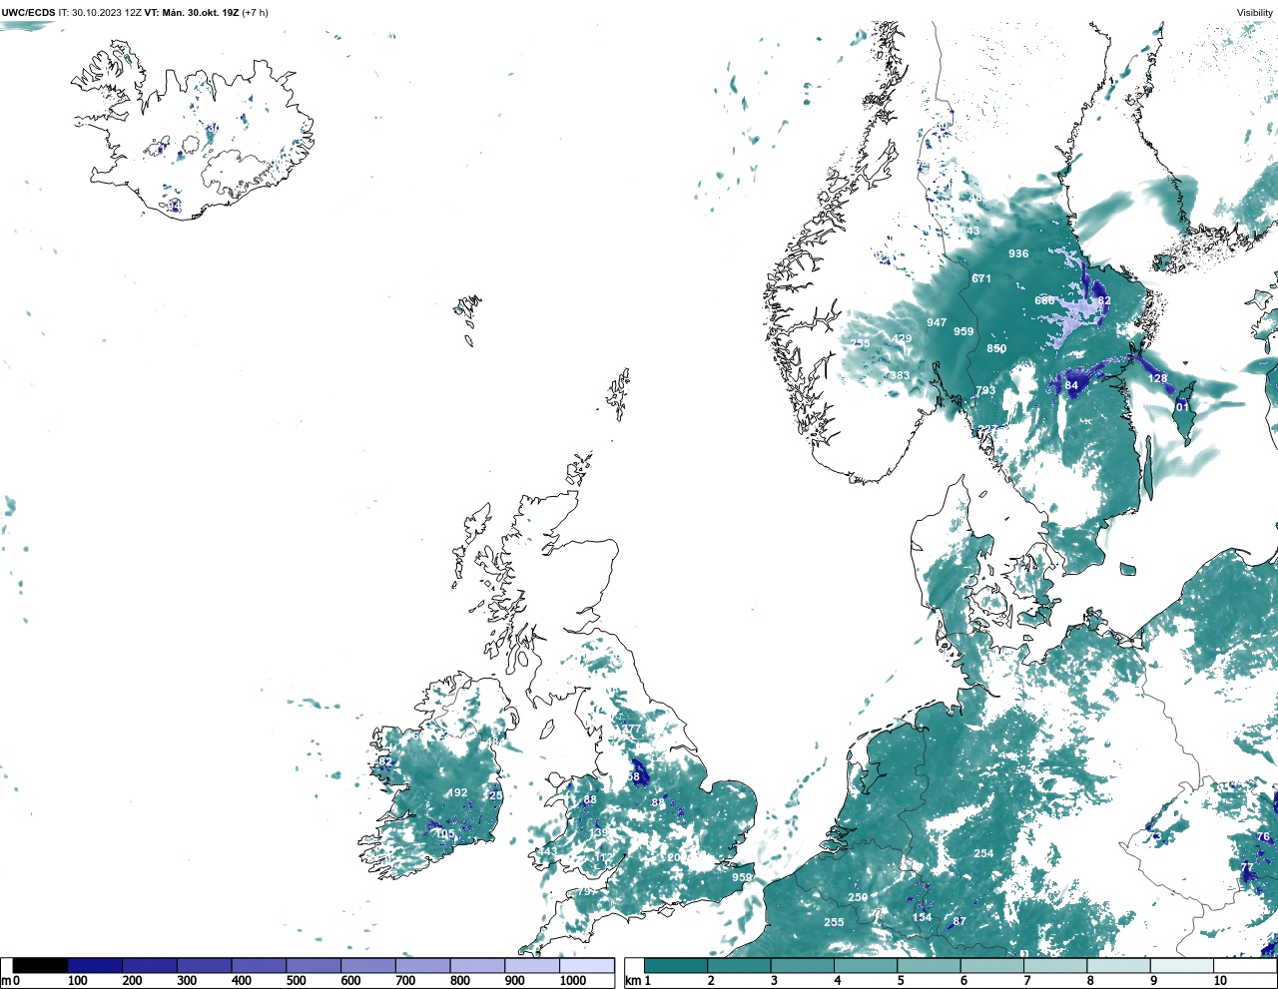
Task: Click the '254' value over Germany
Action: pos(983,853)
